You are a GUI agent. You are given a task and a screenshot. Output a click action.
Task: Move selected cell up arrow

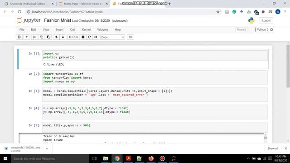(56, 37)
